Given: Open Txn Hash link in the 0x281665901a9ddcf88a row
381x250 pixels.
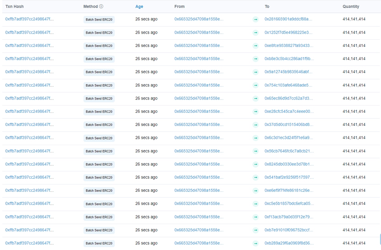Looking at the screenshot, I should tap(30, 19).
